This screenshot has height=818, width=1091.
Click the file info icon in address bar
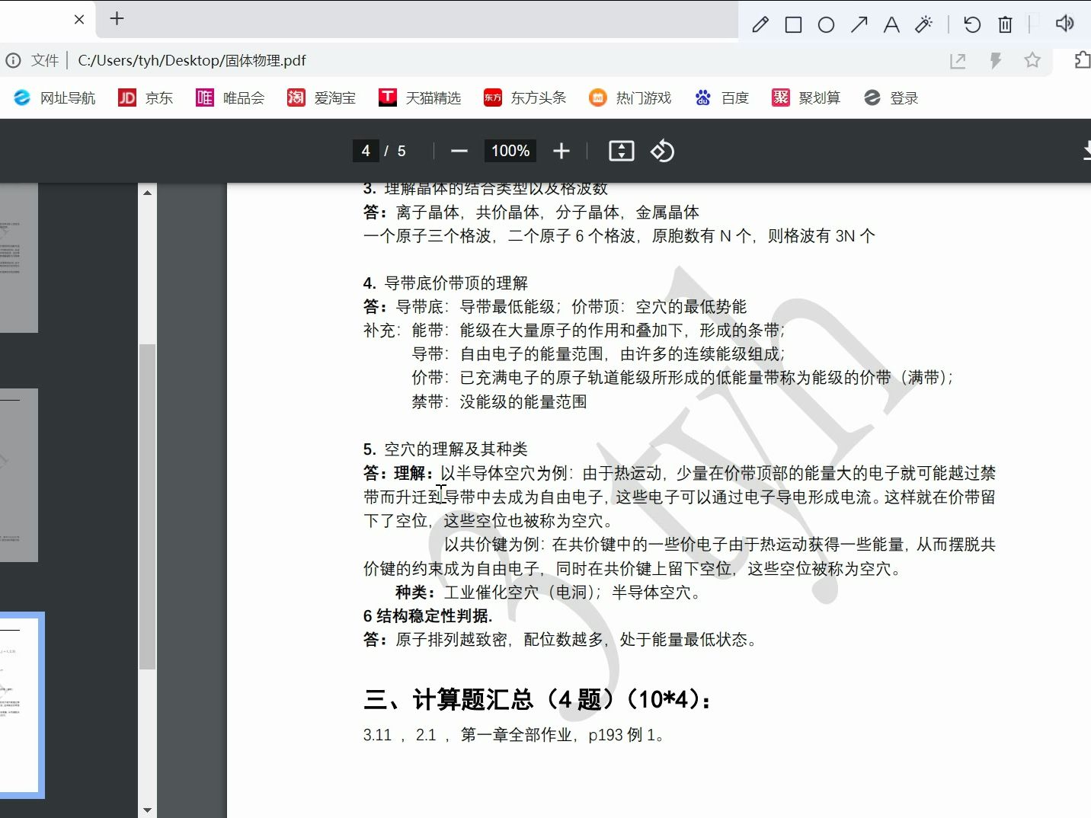click(x=13, y=60)
